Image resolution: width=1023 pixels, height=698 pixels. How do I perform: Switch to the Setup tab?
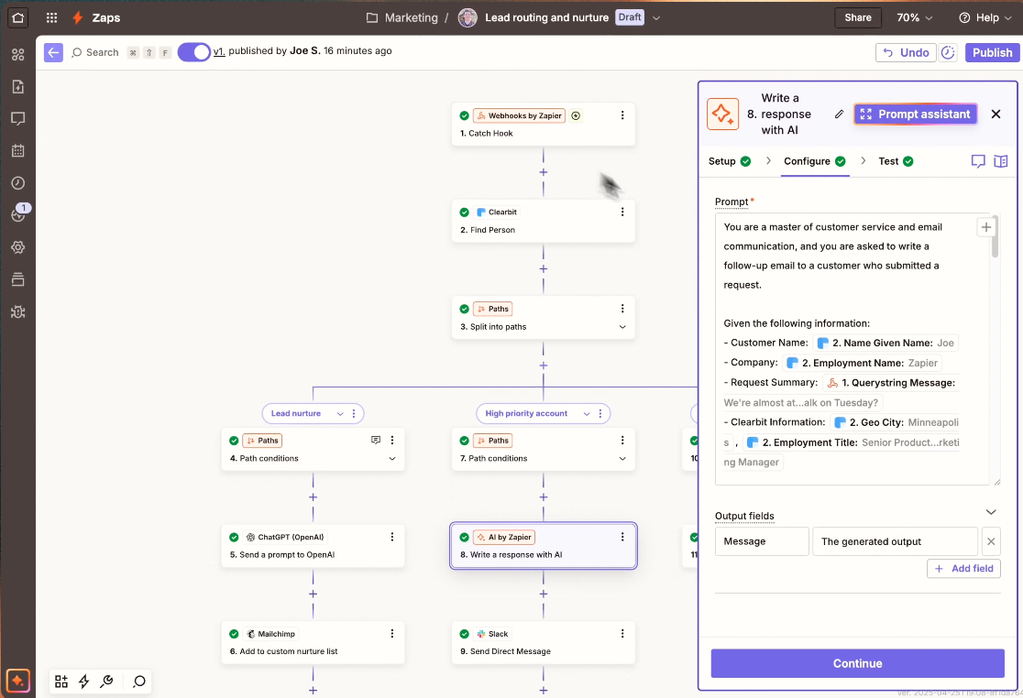[x=730, y=161]
